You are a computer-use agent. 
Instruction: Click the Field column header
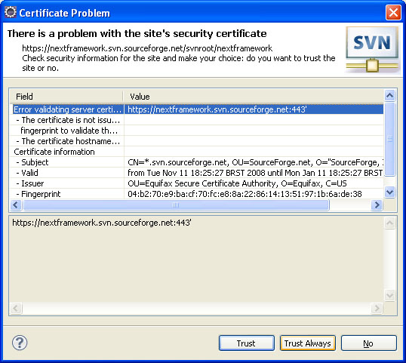(x=66, y=97)
